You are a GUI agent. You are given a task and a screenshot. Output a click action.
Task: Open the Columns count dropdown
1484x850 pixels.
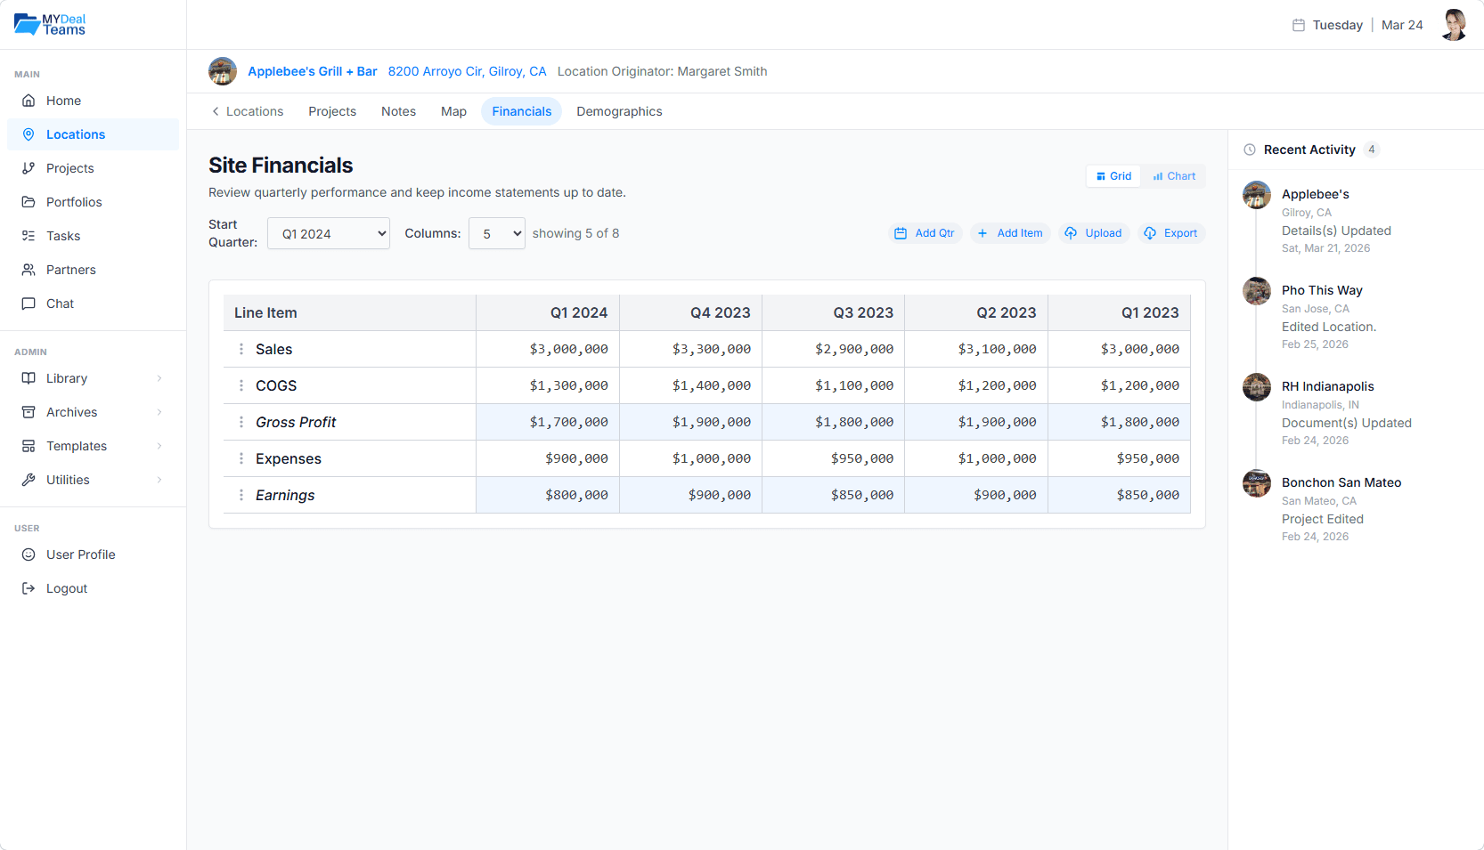497,233
